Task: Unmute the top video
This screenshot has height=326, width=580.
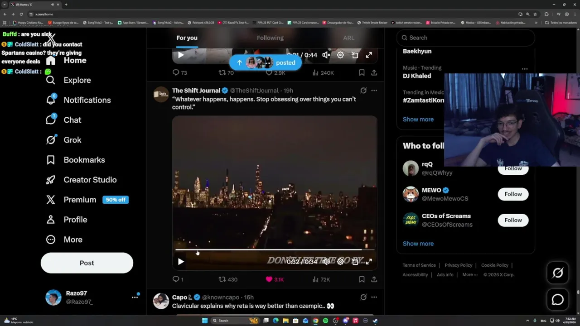Action: click(x=326, y=55)
